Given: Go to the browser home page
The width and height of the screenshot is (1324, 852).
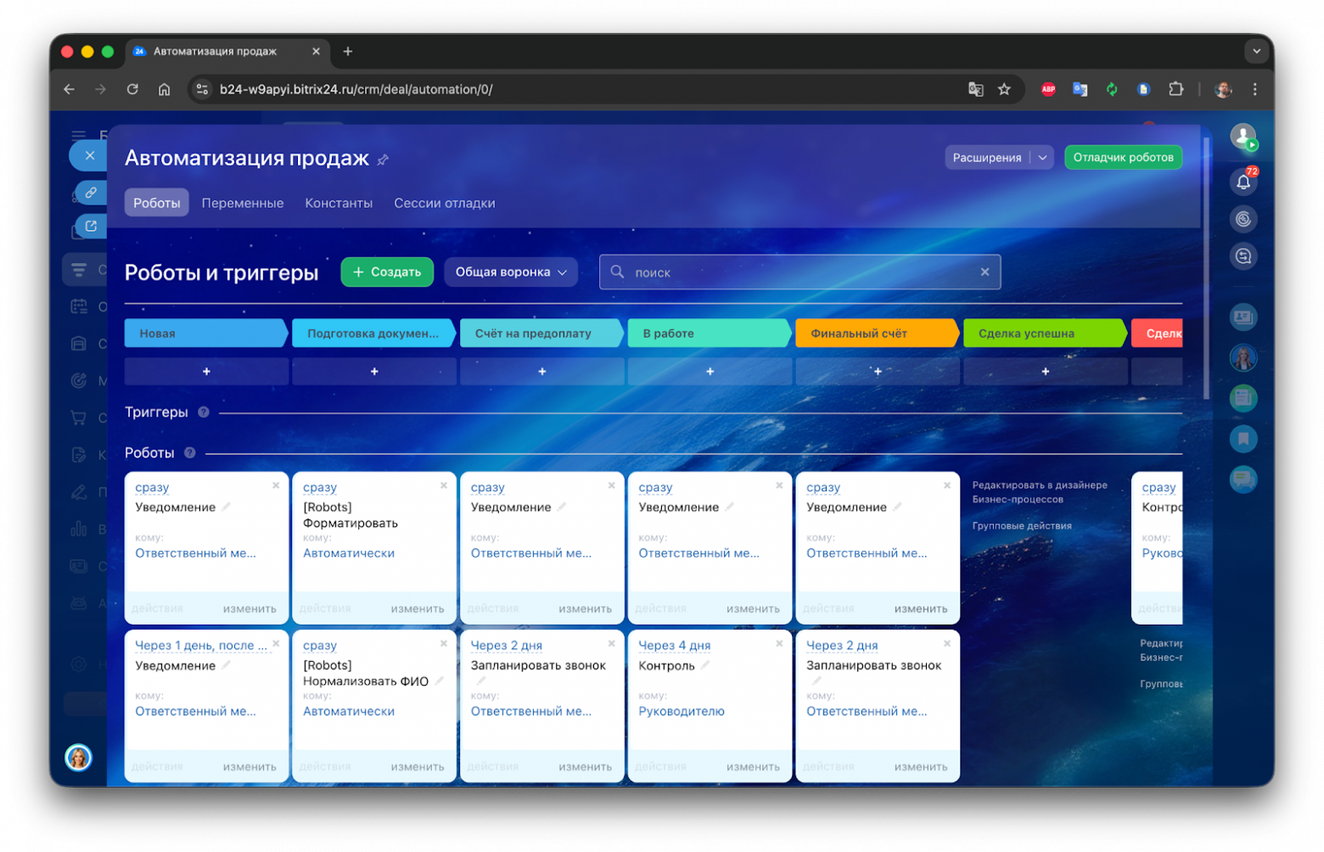Looking at the screenshot, I should point(165,89).
